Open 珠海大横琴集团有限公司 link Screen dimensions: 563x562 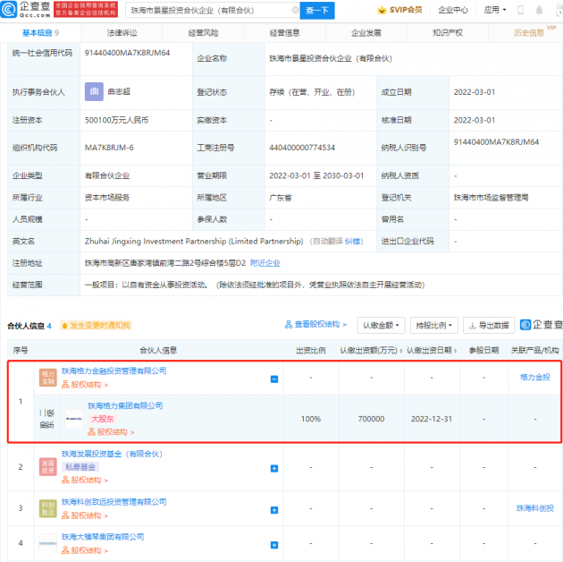(x=103, y=537)
